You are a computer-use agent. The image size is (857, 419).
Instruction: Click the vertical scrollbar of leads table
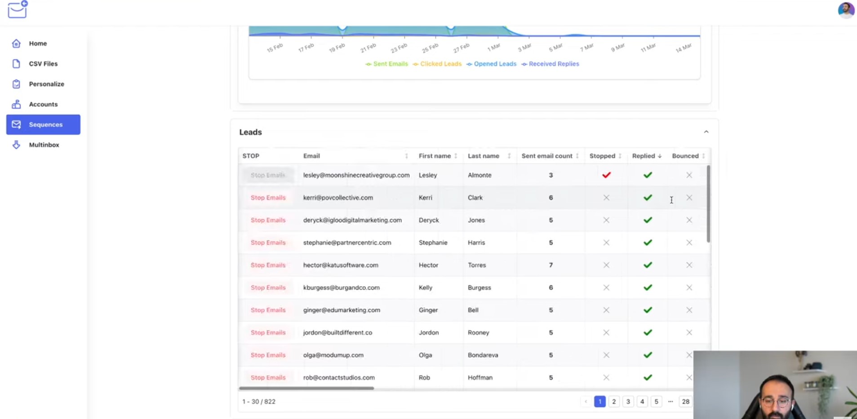click(708, 204)
